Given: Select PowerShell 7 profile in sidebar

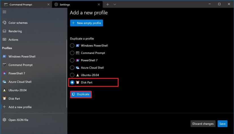Looking at the screenshot, I should tap(34, 73).
